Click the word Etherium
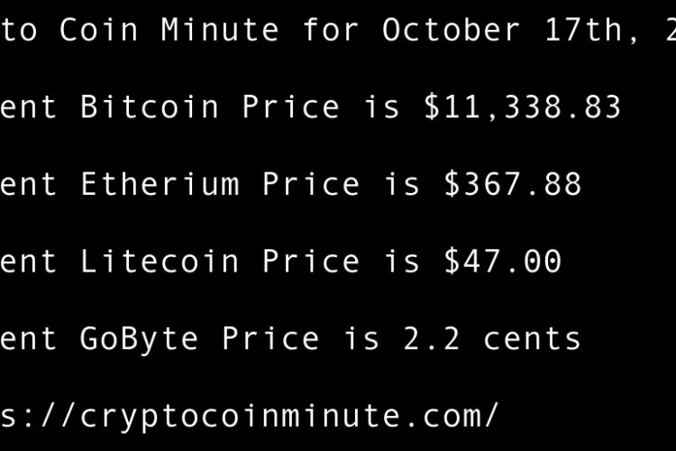Viewport: 676px width, 451px height. 160,185
